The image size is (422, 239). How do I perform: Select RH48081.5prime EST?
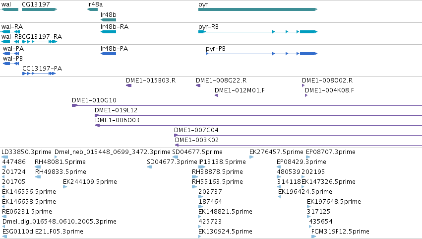pyautogui.click(x=38, y=167)
